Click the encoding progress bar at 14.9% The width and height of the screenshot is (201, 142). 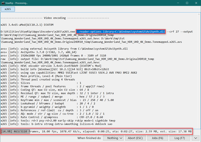click(x=97, y=131)
